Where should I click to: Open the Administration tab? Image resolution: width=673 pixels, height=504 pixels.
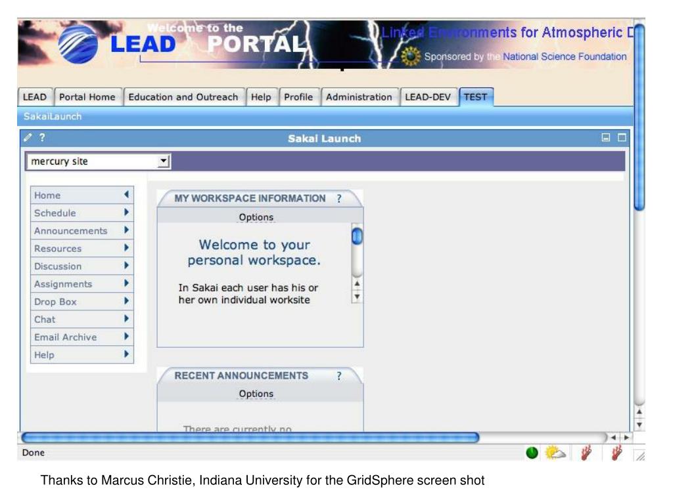(359, 97)
